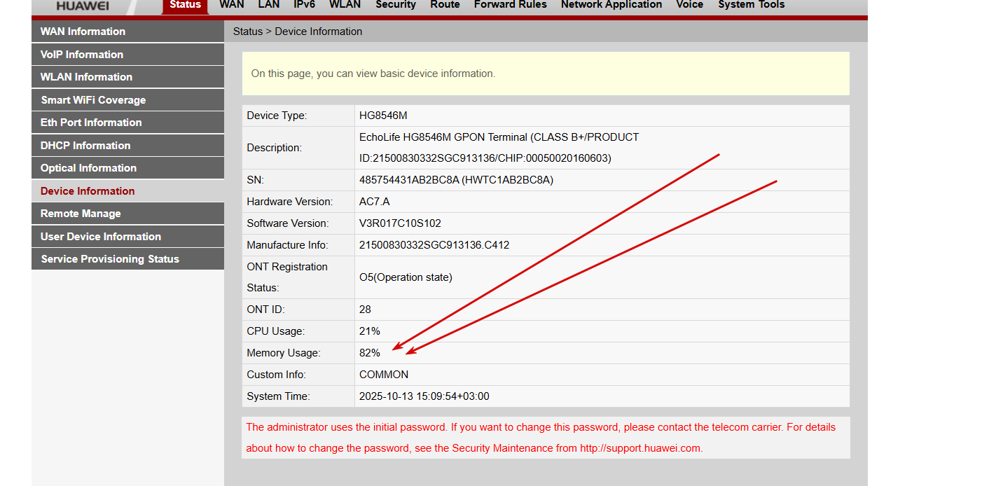Image resolution: width=989 pixels, height=486 pixels.
Task: Open VoIP Information page
Action: click(x=127, y=55)
